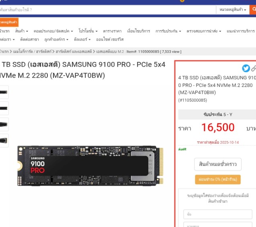The width and height of the screenshot is (256, 227).
Task: Open the หมวดหมู่สินค้า category dropdown
Action: click(x=233, y=10)
